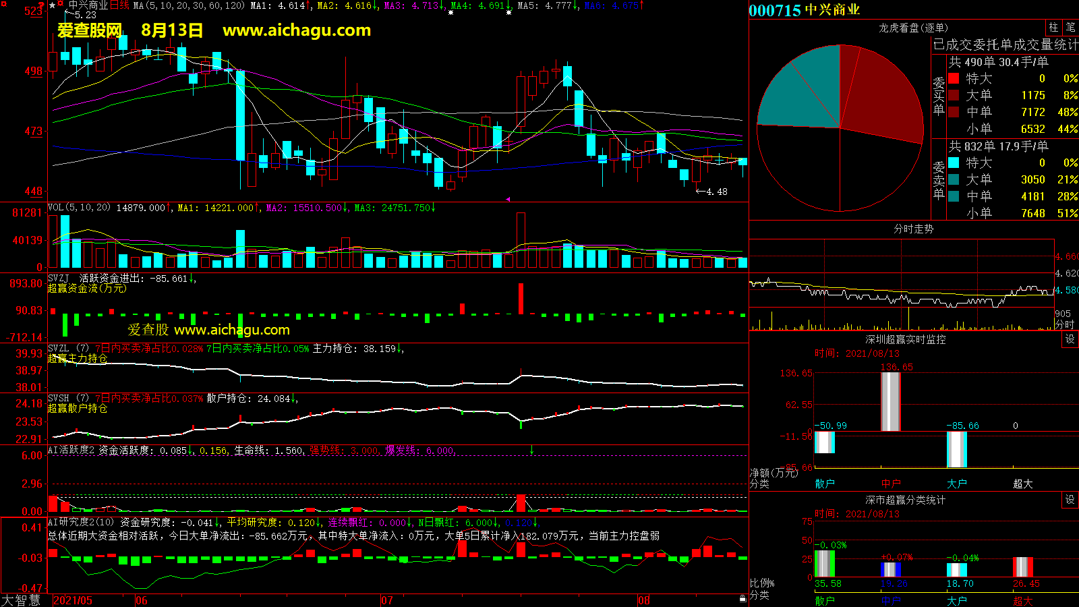Click the VOL(5,10,20) indicator label
This screenshot has width=1079, height=607.
click(79, 208)
